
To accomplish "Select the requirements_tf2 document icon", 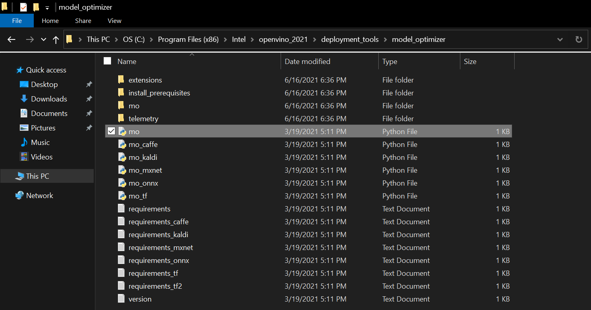I will (x=121, y=286).
